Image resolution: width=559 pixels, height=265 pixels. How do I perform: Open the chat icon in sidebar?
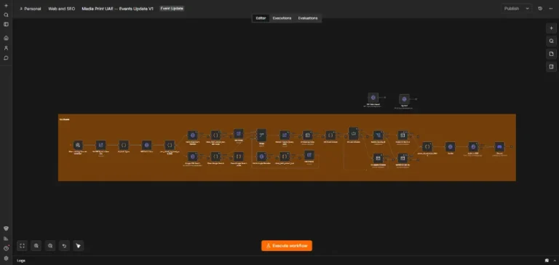[6, 58]
